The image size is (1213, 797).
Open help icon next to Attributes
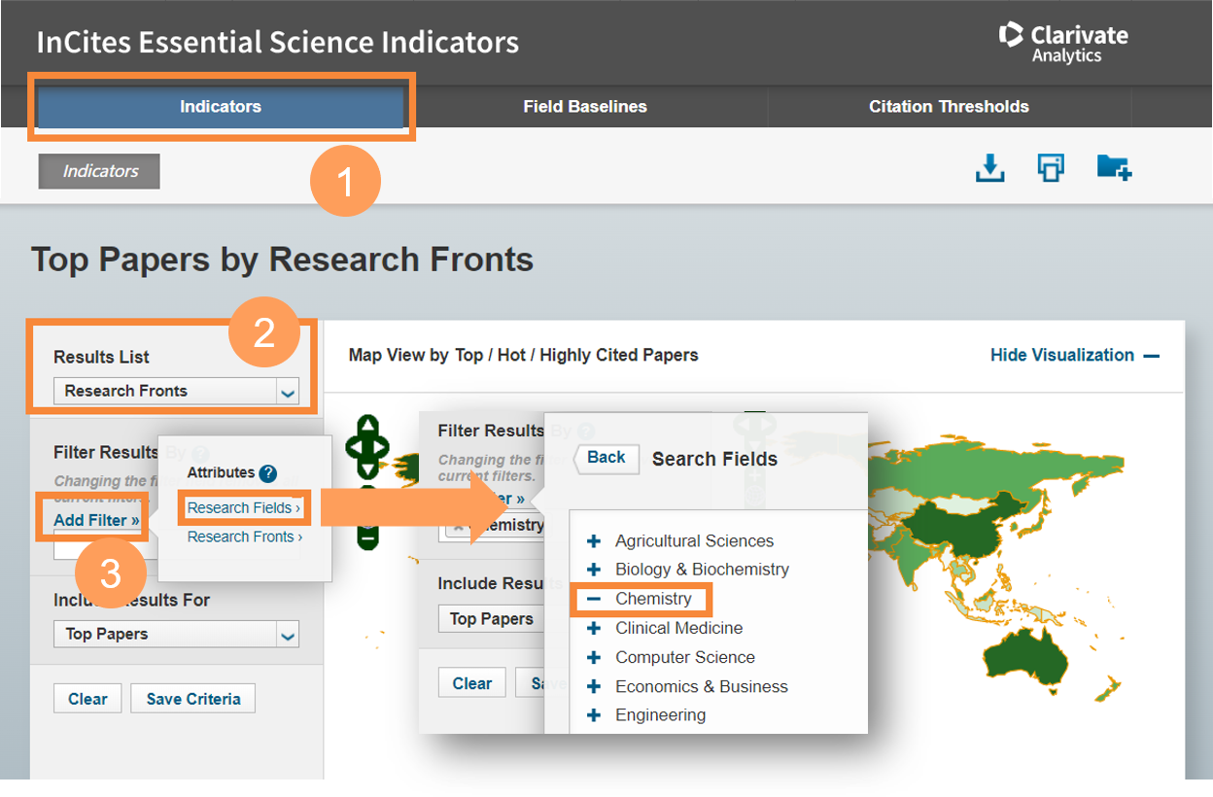pyautogui.click(x=268, y=473)
